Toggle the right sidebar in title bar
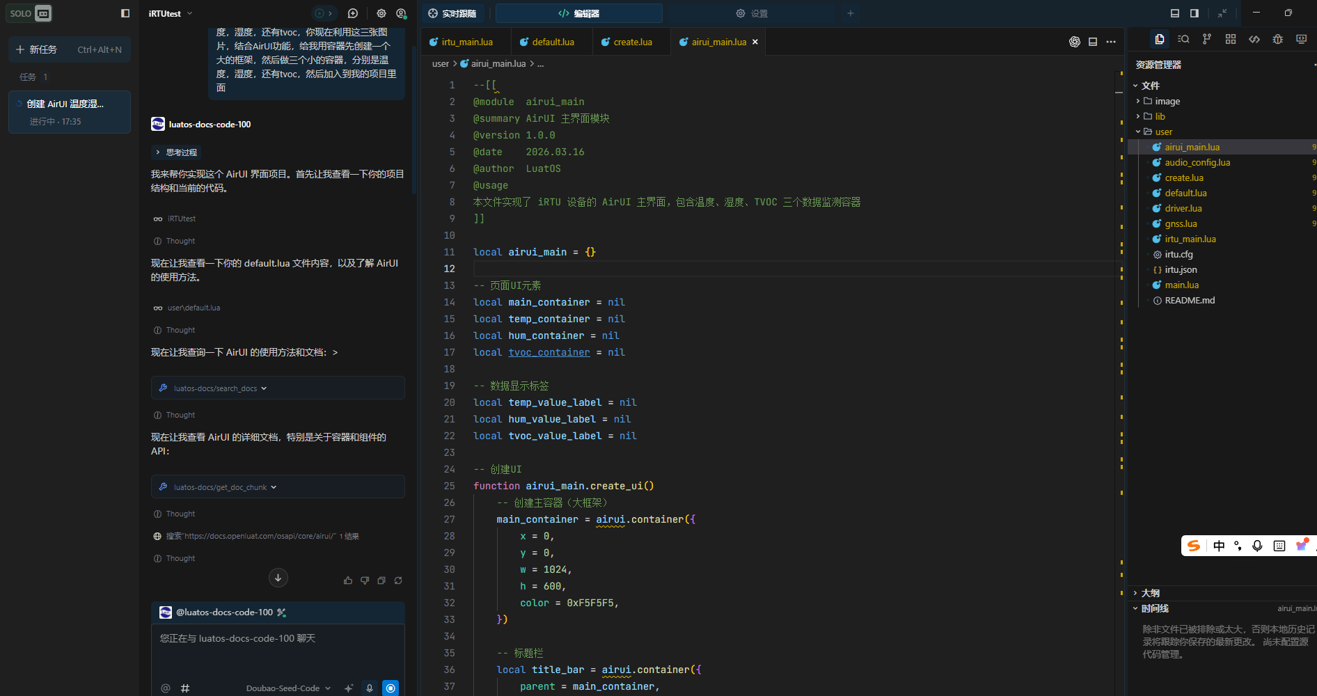The image size is (1317, 696). [1194, 13]
